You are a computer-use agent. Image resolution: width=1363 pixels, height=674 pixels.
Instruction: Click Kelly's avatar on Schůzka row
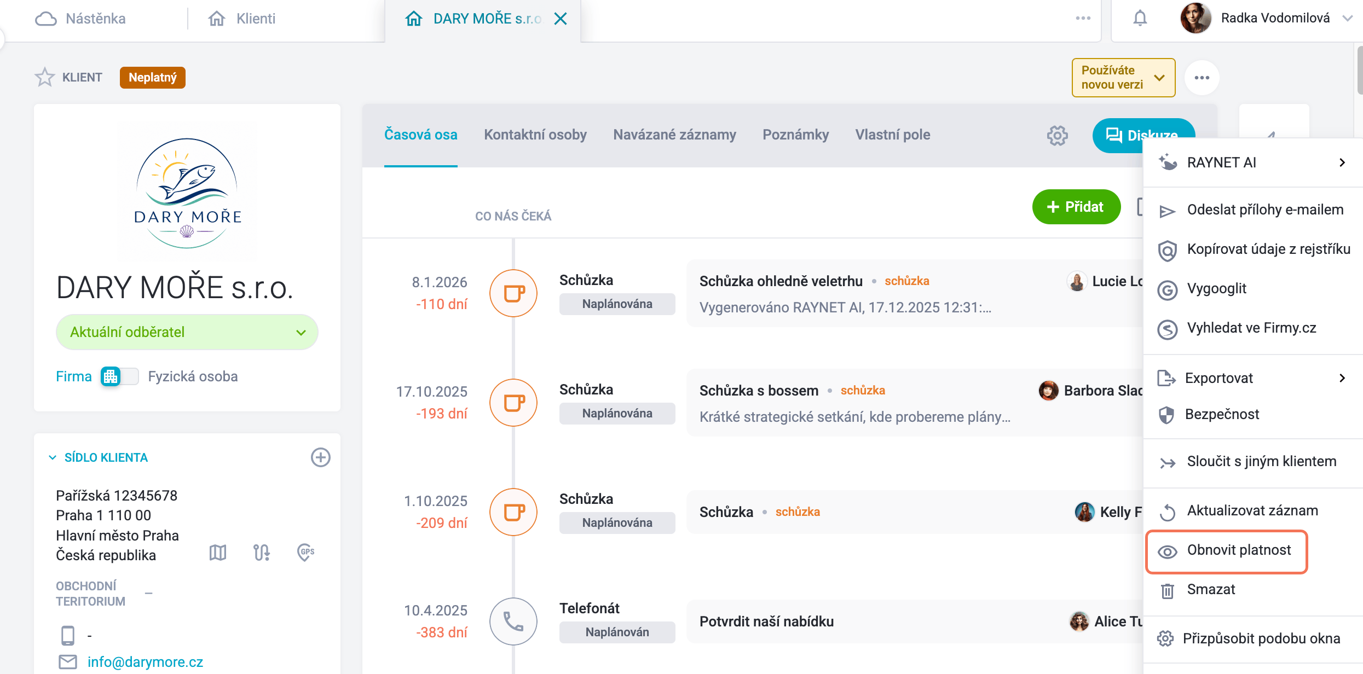(1084, 512)
